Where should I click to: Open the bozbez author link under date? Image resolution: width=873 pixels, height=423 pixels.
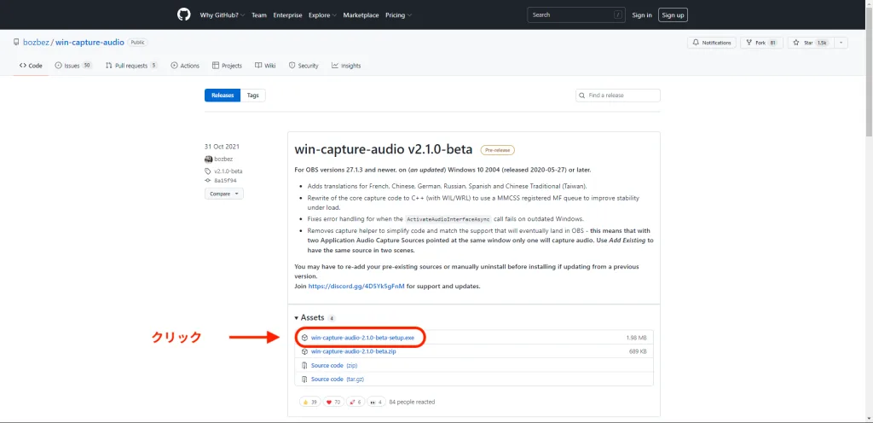click(x=223, y=159)
